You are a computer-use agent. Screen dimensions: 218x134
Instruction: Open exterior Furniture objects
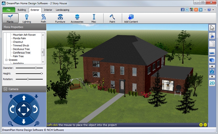point(60,18)
